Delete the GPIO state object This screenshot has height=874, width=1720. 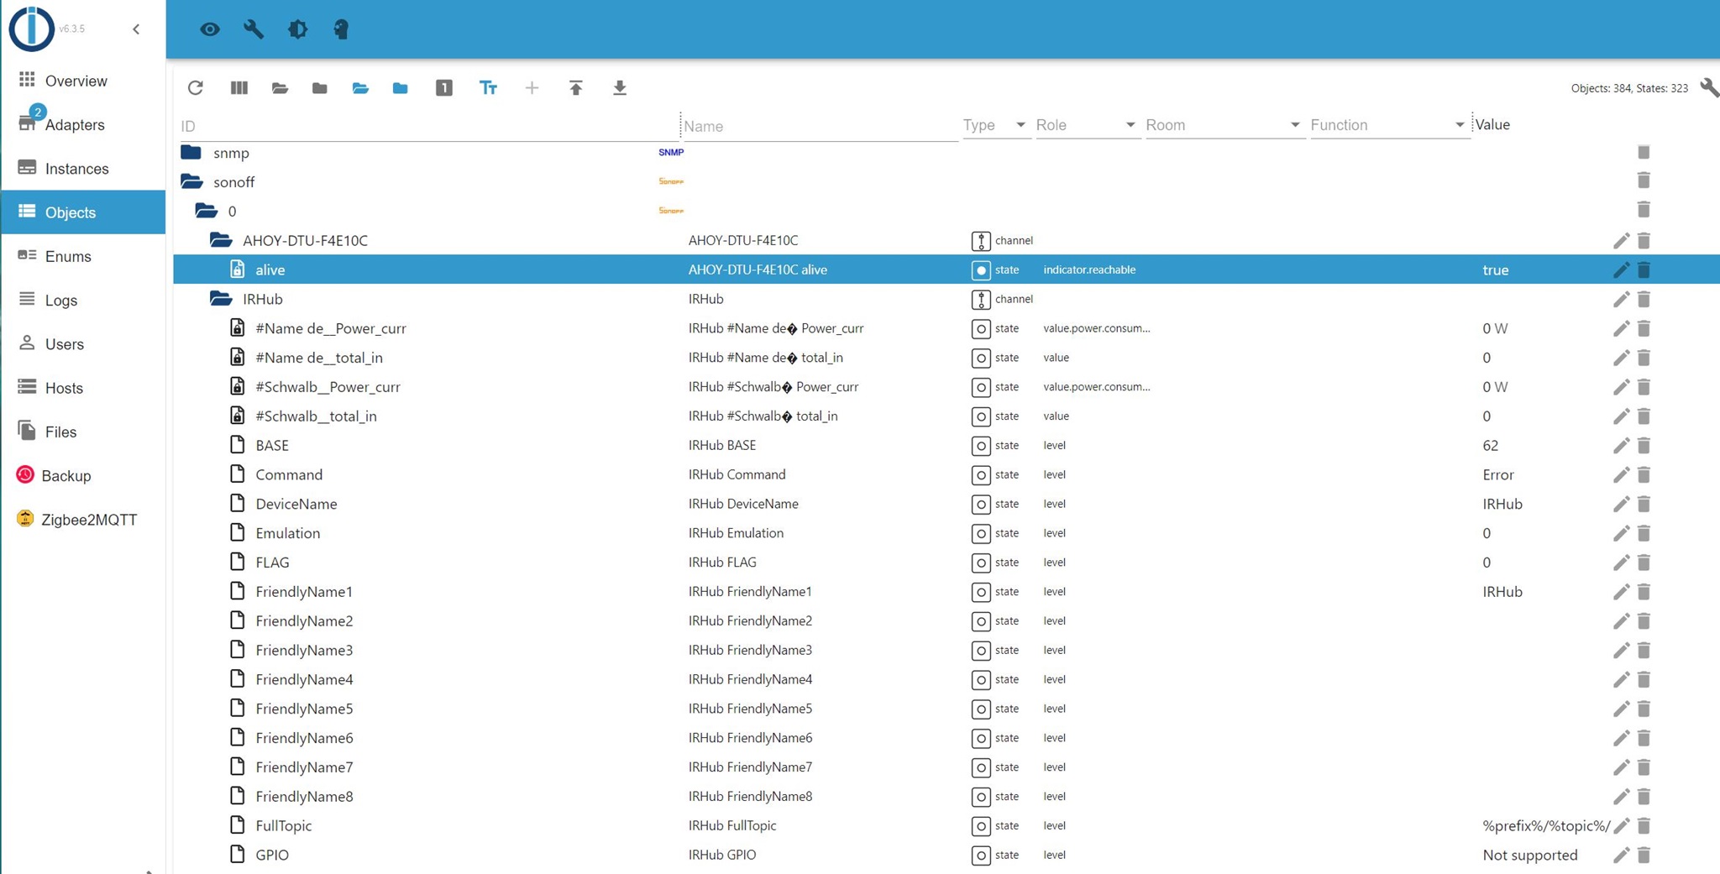[x=1644, y=855]
